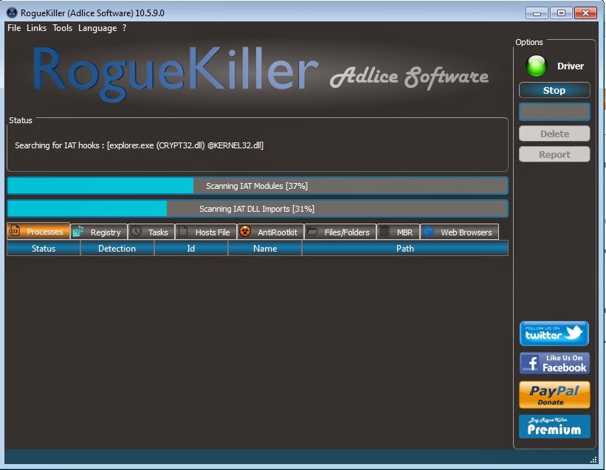Viewport: 606px width, 470px height.
Task: Sort by the Id column header
Action: click(x=191, y=249)
